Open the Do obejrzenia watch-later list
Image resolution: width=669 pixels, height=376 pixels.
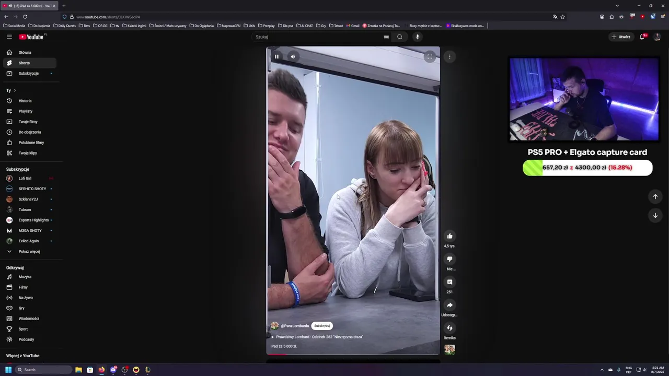coord(29,132)
